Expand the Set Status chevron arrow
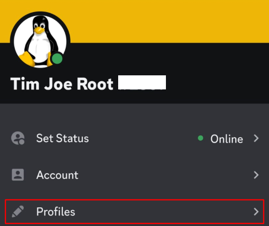269x226 pixels. [256, 138]
